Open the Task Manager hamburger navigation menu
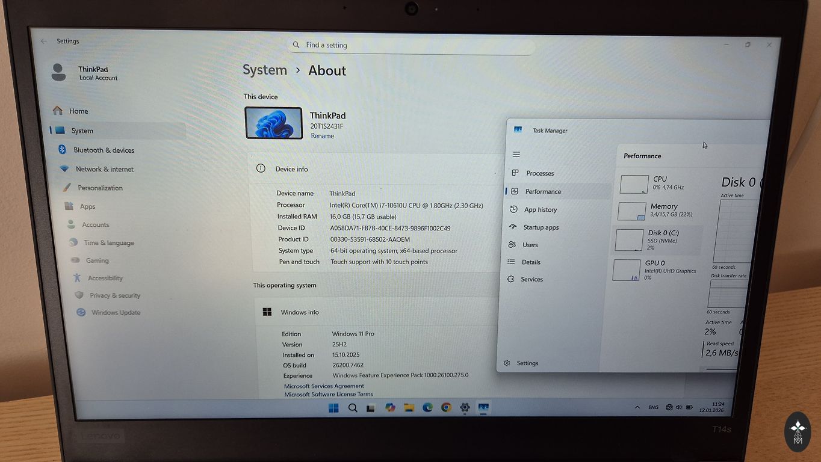 (x=516, y=155)
